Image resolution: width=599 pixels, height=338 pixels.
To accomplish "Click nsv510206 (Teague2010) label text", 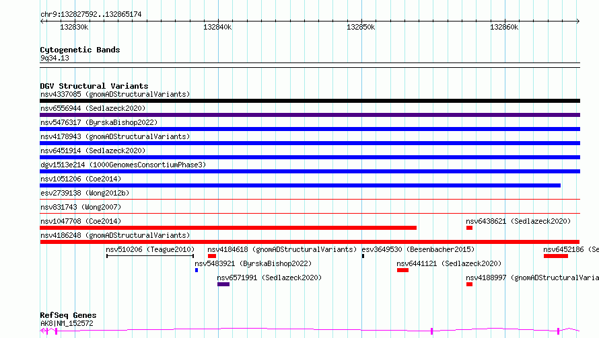I will coord(150,249).
